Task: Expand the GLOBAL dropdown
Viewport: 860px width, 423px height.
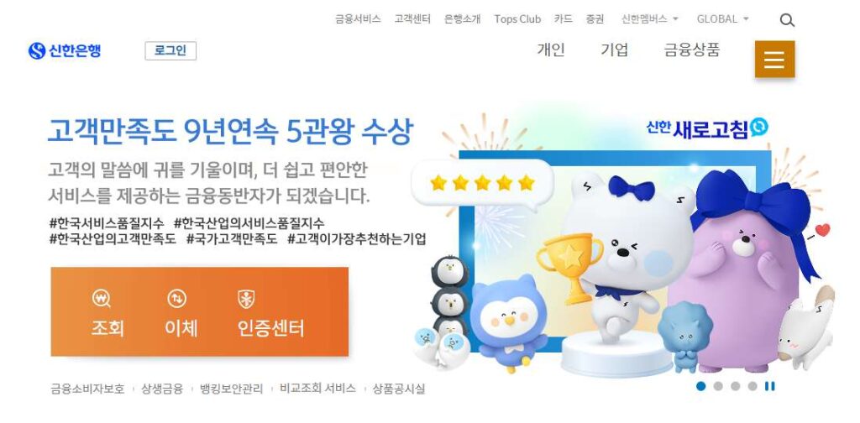Action: point(722,18)
